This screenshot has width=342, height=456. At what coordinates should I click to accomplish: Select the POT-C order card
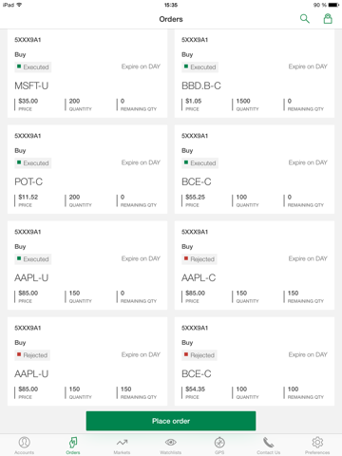tap(87, 169)
